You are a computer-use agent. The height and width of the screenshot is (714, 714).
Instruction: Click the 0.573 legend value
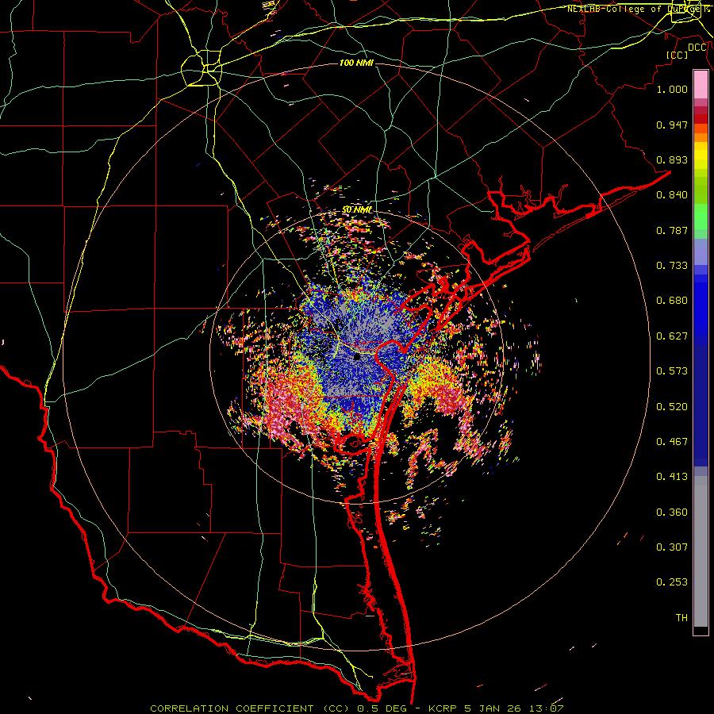pos(672,371)
